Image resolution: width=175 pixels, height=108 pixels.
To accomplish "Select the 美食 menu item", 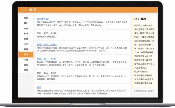I will pyautogui.click(x=26, y=39).
